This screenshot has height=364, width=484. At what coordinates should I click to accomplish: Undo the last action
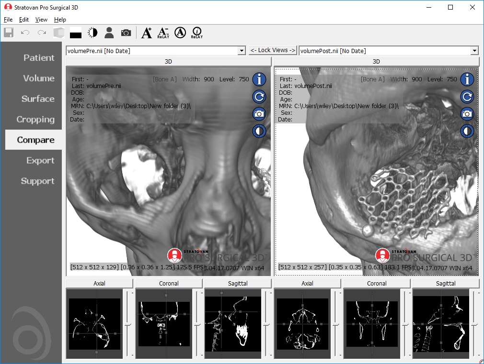click(24, 33)
